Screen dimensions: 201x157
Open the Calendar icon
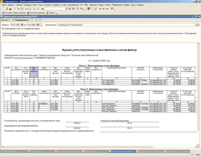92,9
